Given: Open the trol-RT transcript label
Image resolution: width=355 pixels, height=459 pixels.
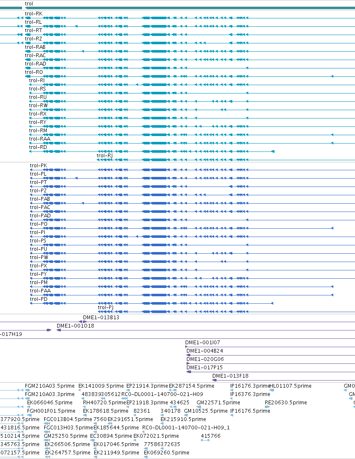Looking at the screenshot, I should pyautogui.click(x=33, y=30).
